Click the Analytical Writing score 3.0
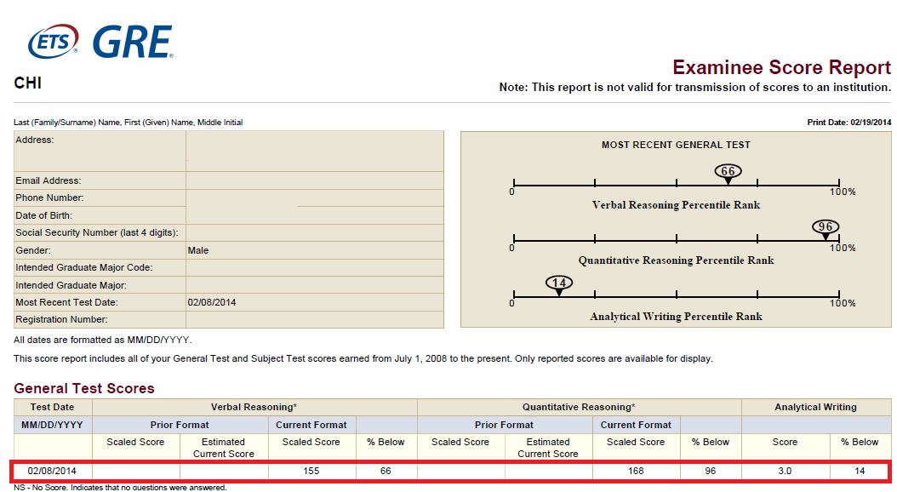Screen dimensions: 897x492 click(785, 472)
